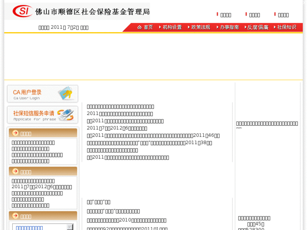
Task: Click the SI logo in header
Action: 22,11
